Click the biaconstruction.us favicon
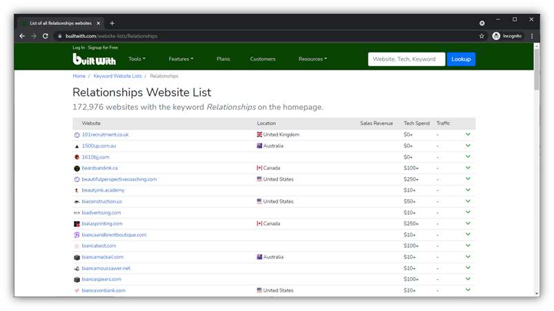This screenshot has width=554, height=311. (x=77, y=202)
